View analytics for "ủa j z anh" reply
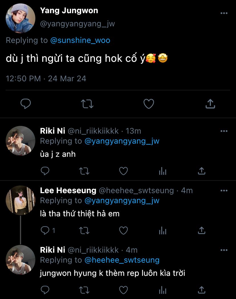Viewport: 236px width, 299px height. coord(162,171)
